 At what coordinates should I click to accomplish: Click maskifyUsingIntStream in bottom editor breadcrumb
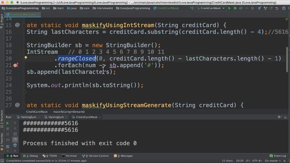[x=69, y=112]
